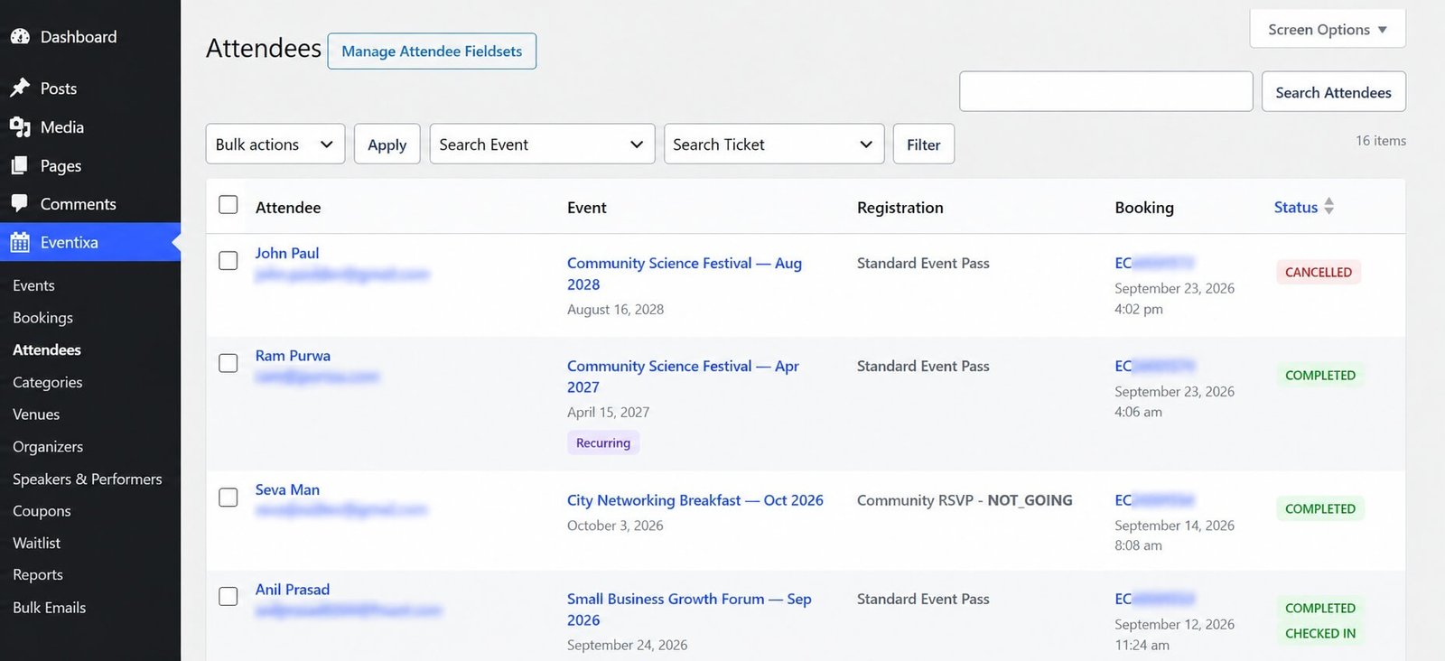Viewport: 1445px width, 661px height.
Task: Go to the Bookings submenu item
Action: [x=43, y=318]
